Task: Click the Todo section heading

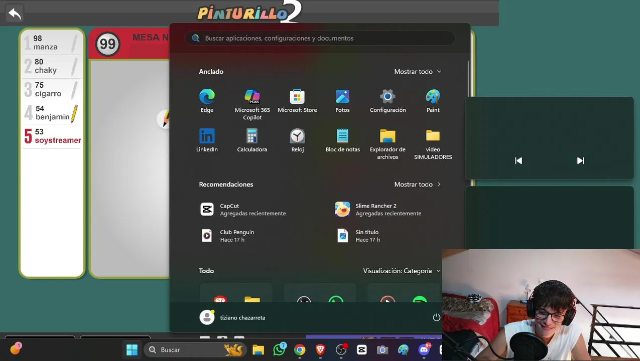Action: [x=206, y=271]
